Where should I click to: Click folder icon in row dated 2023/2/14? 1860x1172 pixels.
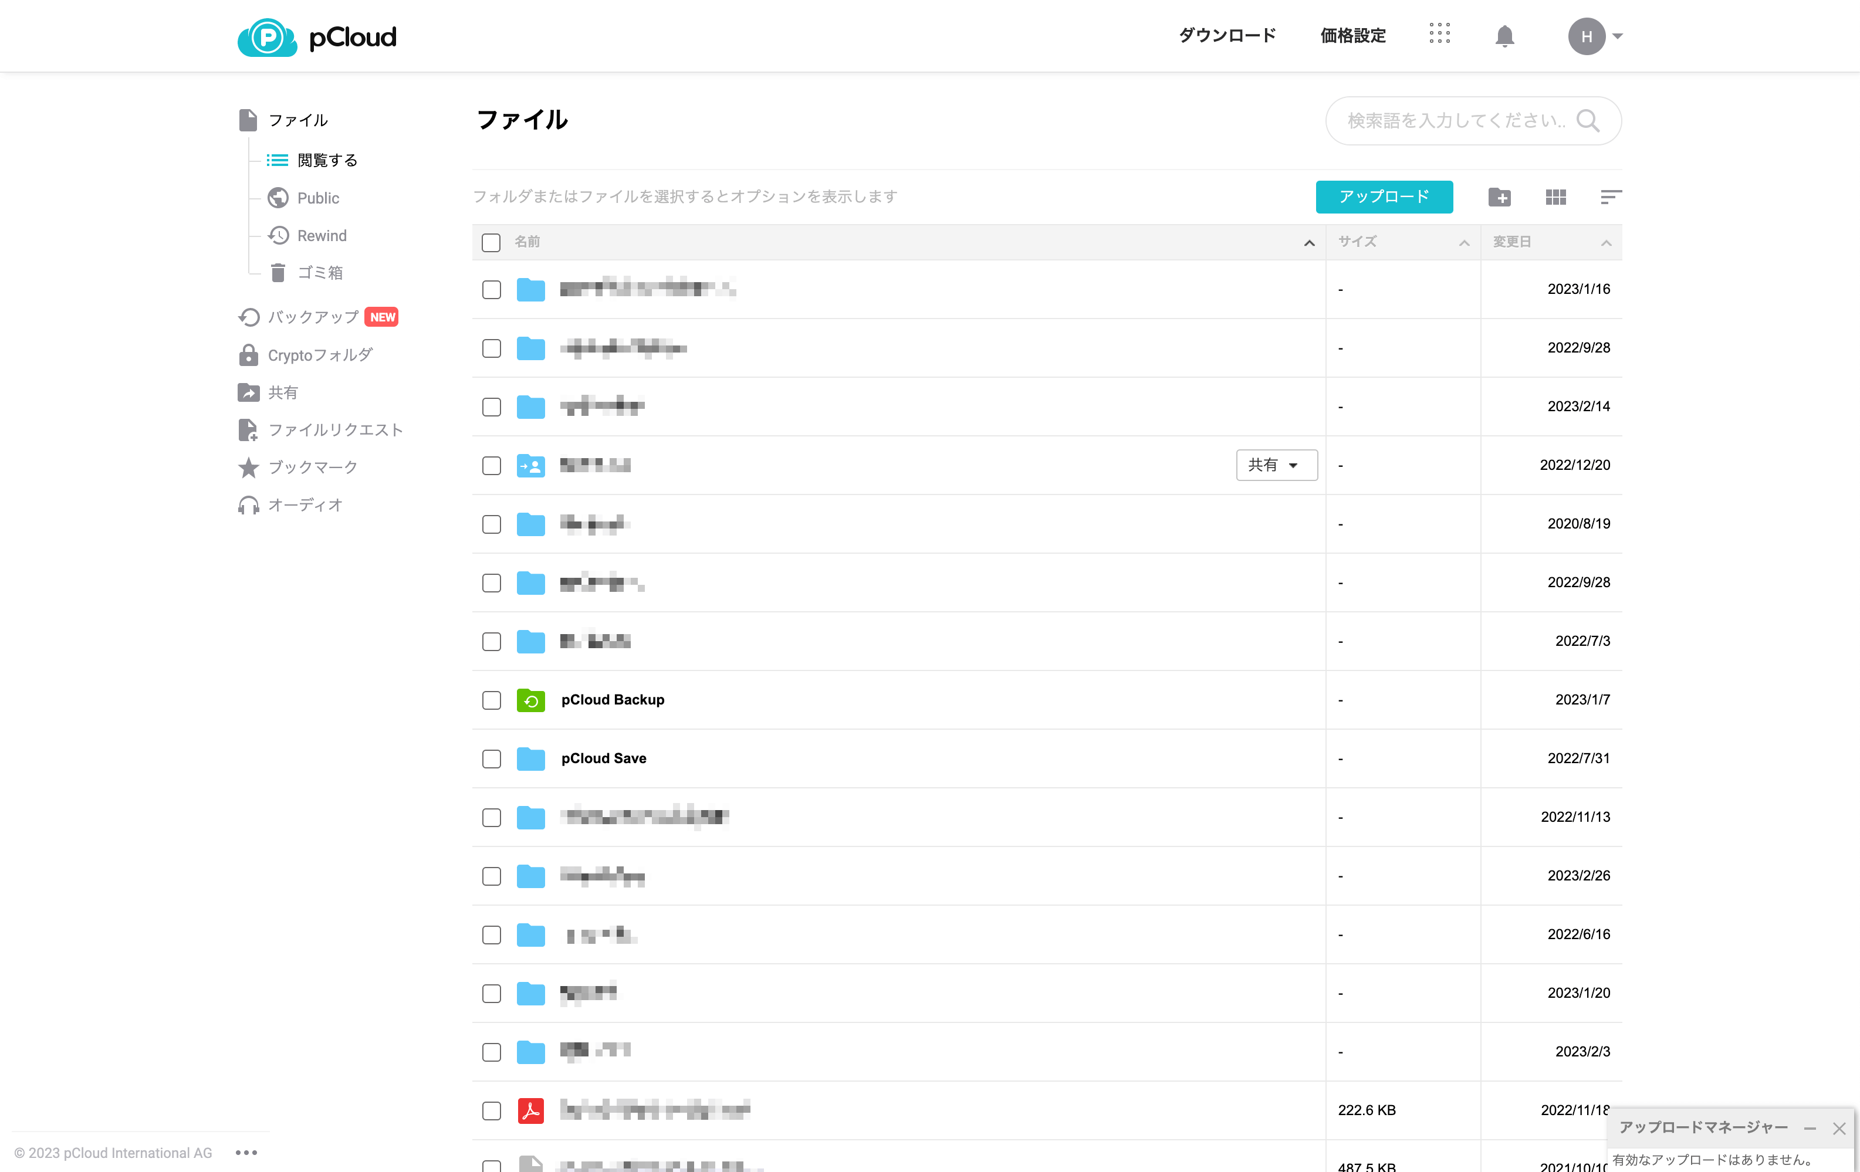530,407
